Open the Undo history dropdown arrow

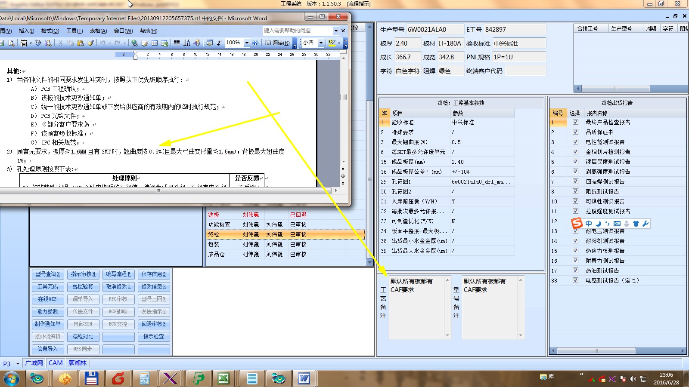[x=110, y=43]
